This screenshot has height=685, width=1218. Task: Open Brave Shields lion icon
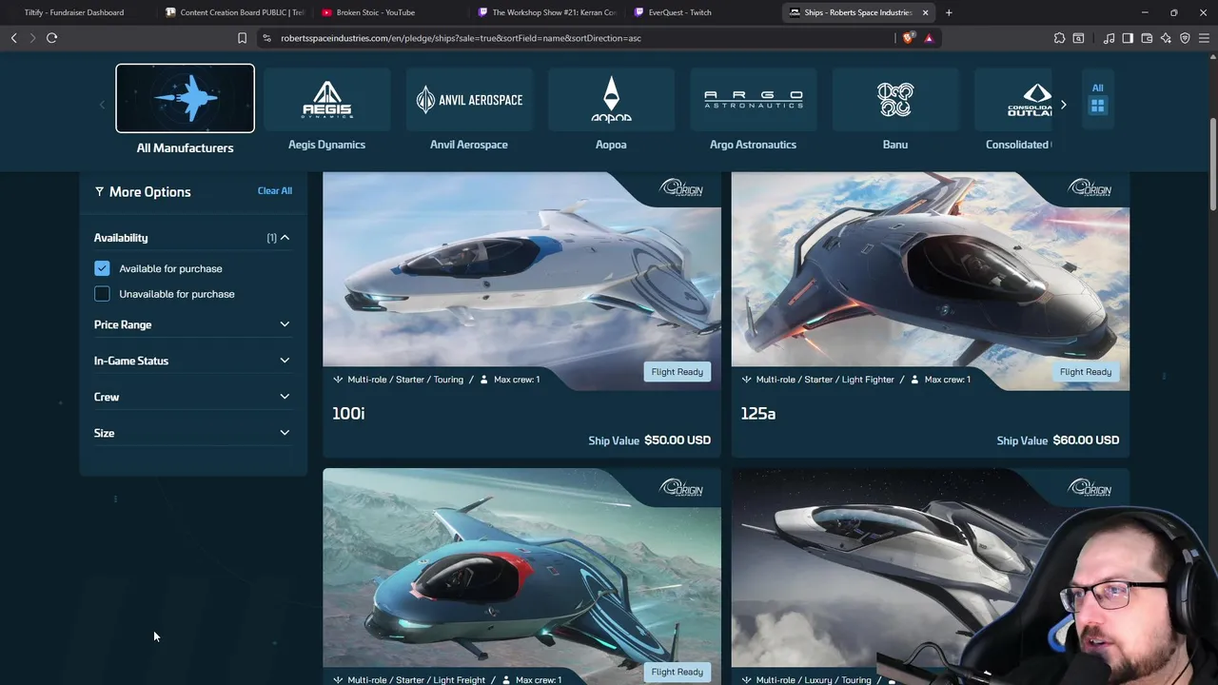[x=908, y=38]
